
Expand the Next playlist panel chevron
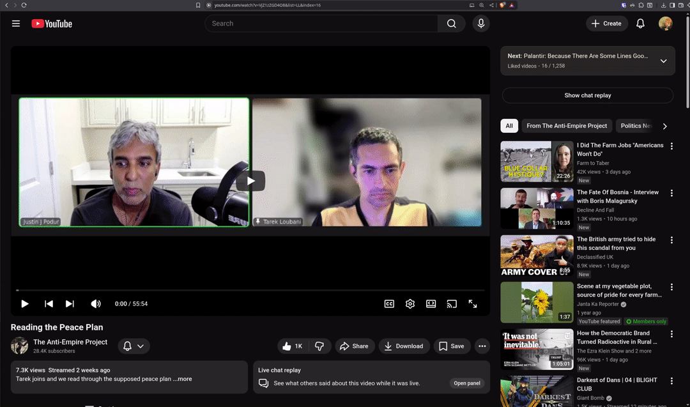663,61
